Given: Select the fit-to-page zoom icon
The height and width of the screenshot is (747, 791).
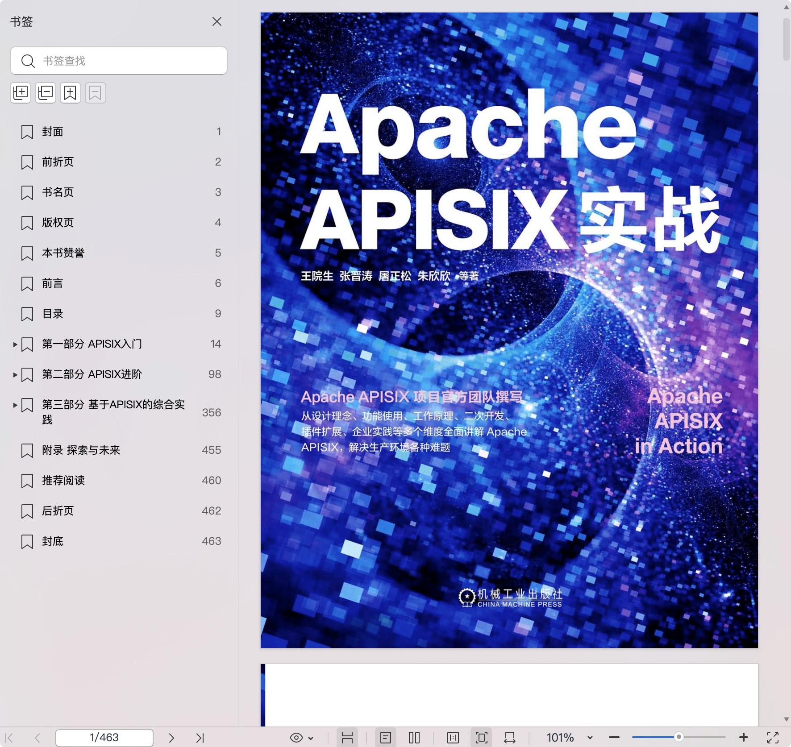Looking at the screenshot, I should [481, 738].
